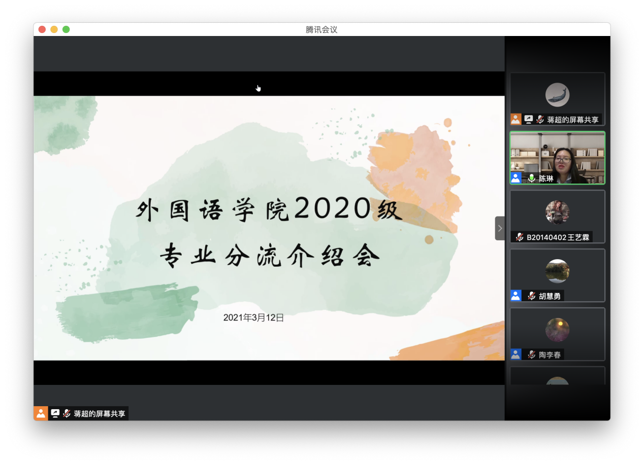Viewport: 644px width, 465px height.
Task: Click 陈琳's green active microphone icon
Action: (x=531, y=178)
